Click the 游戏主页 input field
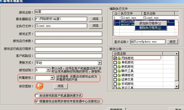Screen dimensions: 184x110 point(68,34)
